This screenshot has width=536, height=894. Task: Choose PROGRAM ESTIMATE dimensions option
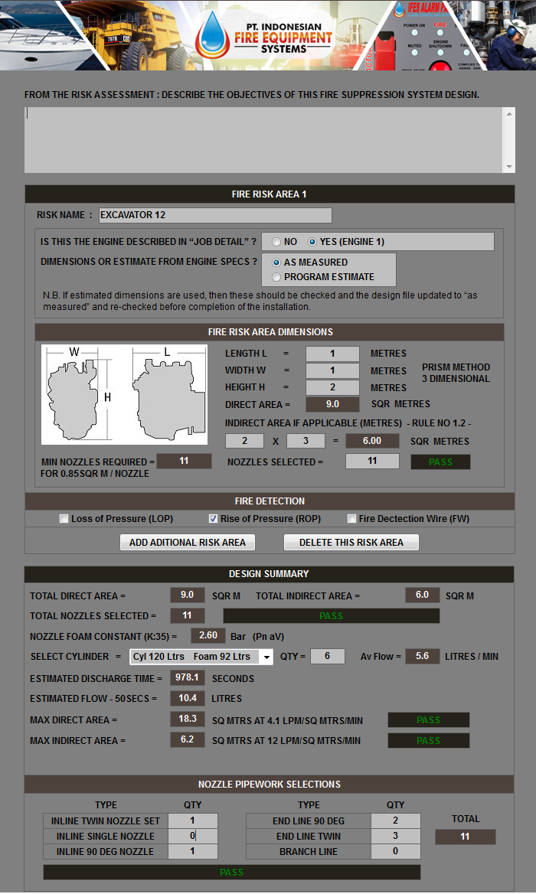click(276, 277)
